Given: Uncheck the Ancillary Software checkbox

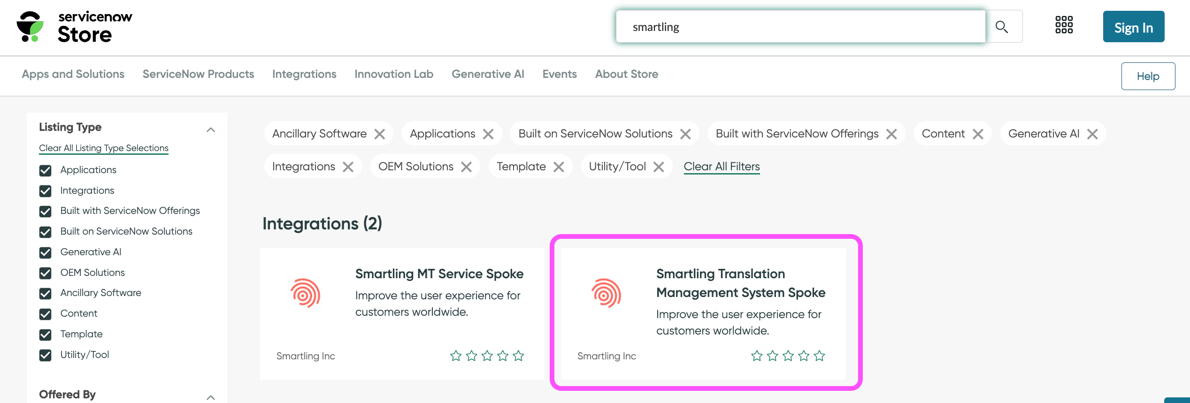Looking at the screenshot, I should [46, 293].
